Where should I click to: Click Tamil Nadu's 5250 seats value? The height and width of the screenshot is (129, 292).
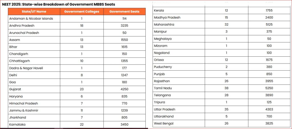point(269,88)
